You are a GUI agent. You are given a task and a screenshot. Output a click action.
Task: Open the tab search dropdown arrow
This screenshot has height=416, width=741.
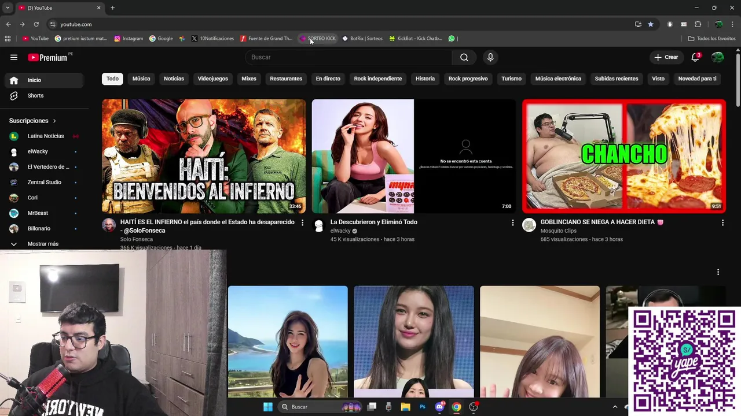[8, 8]
